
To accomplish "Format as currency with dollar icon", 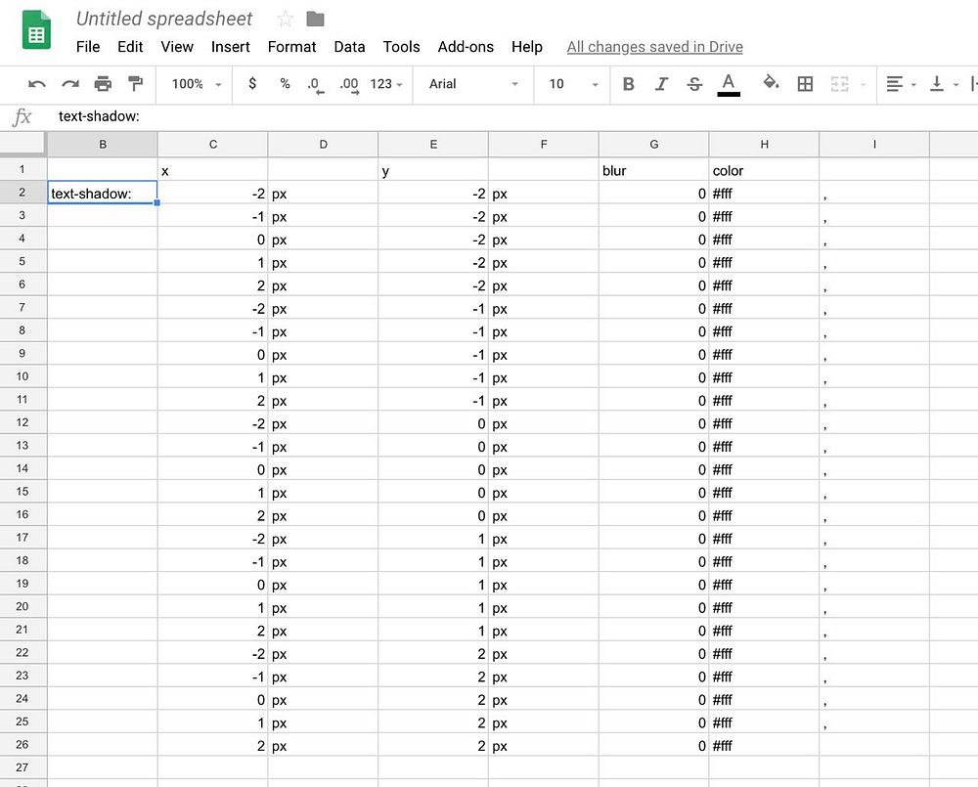I will pyautogui.click(x=252, y=83).
